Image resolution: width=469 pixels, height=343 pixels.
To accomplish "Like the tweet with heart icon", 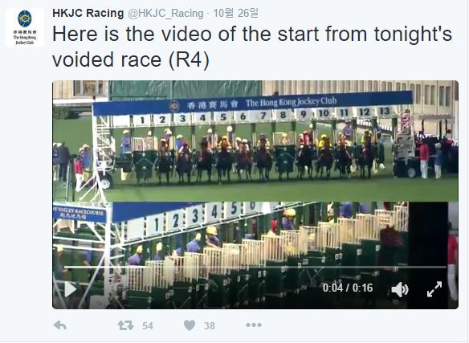I will pos(190,325).
